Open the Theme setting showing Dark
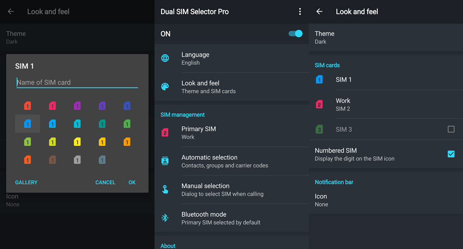Screen dimensions: 463x249 pos(386,37)
